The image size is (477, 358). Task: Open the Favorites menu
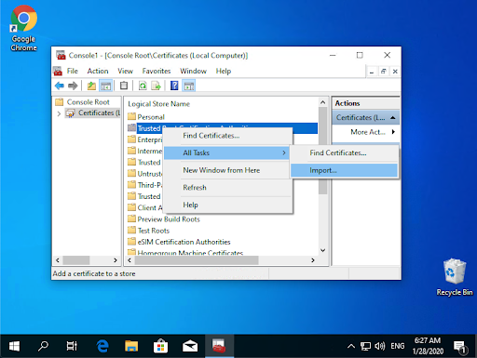(x=157, y=71)
